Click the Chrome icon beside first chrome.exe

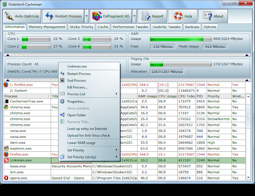pos(6,107)
